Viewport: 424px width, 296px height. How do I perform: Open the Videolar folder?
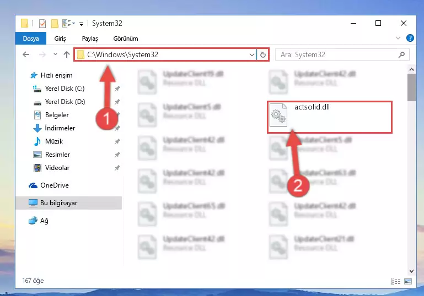(x=57, y=168)
